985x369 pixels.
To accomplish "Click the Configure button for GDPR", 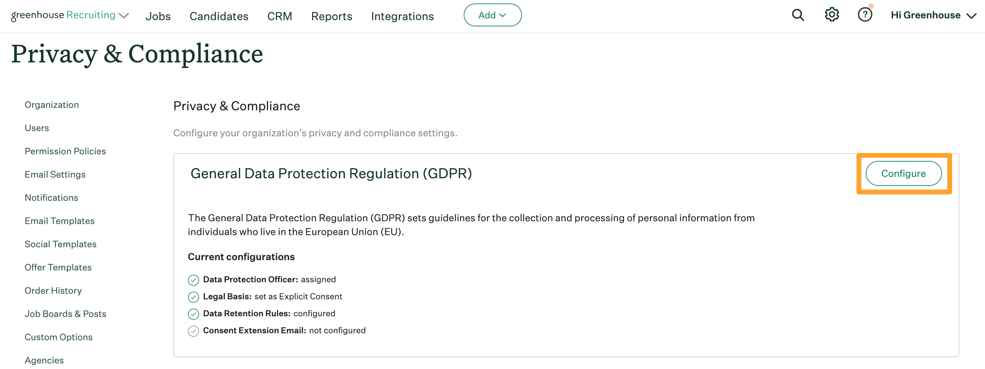I will (903, 173).
